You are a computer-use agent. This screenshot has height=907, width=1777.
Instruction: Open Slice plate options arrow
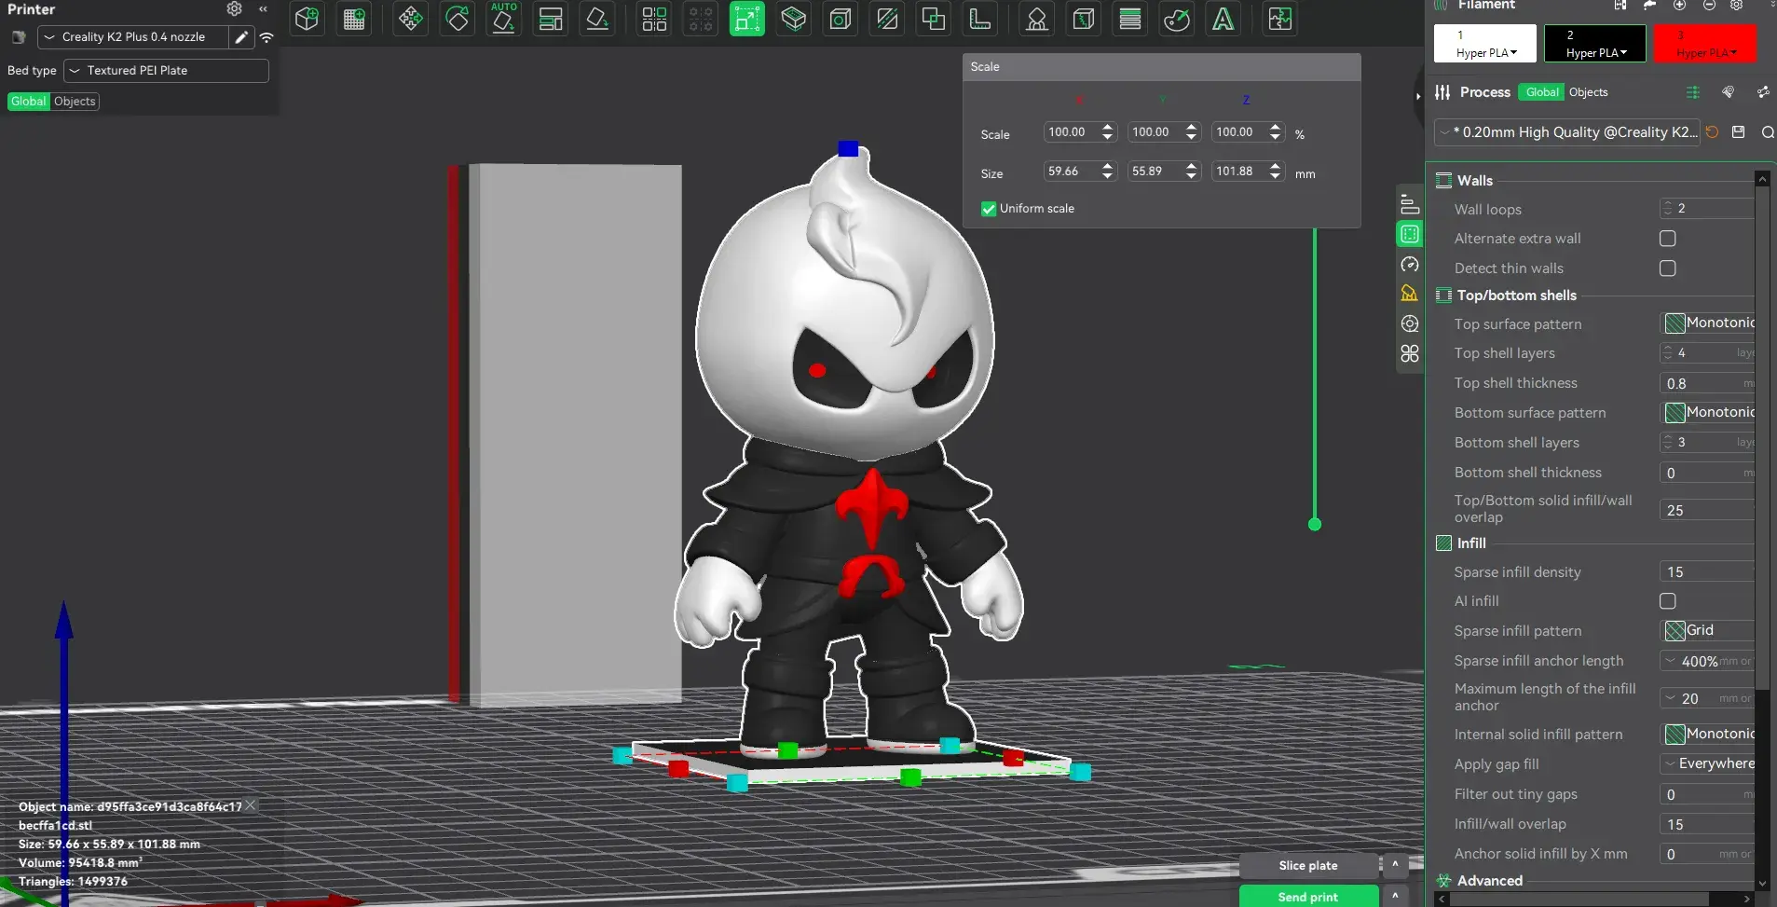pyautogui.click(x=1395, y=865)
